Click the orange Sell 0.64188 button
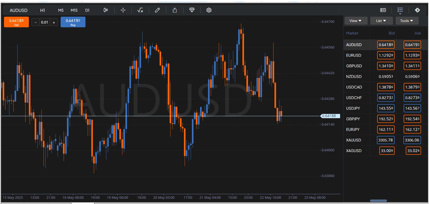Viewport: 429px width, 204px height. point(16,22)
